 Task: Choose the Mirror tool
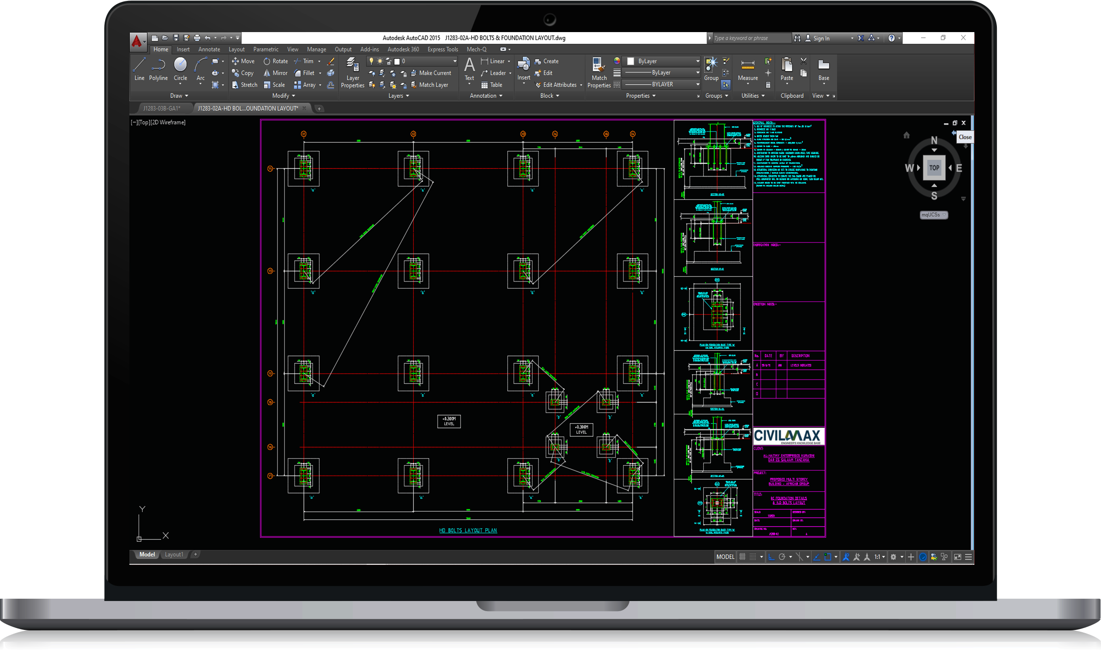coord(275,73)
